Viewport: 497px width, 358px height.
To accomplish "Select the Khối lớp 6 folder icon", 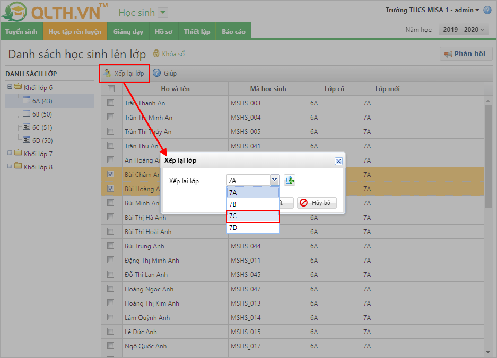I will [x=18, y=87].
